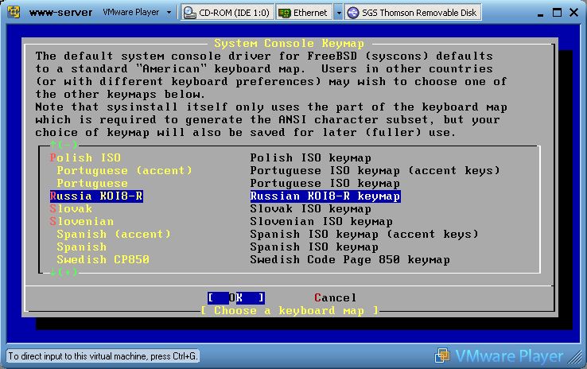Minimize the VMware Player window
The image size is (587, 369).
pyautogui.click(x=540, y=14)
